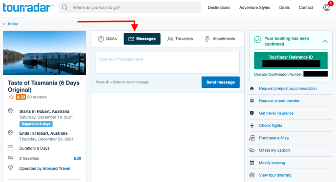Go back to Inbox
The width and height of the screenshot is (336, 182).
tap(11, 24)
